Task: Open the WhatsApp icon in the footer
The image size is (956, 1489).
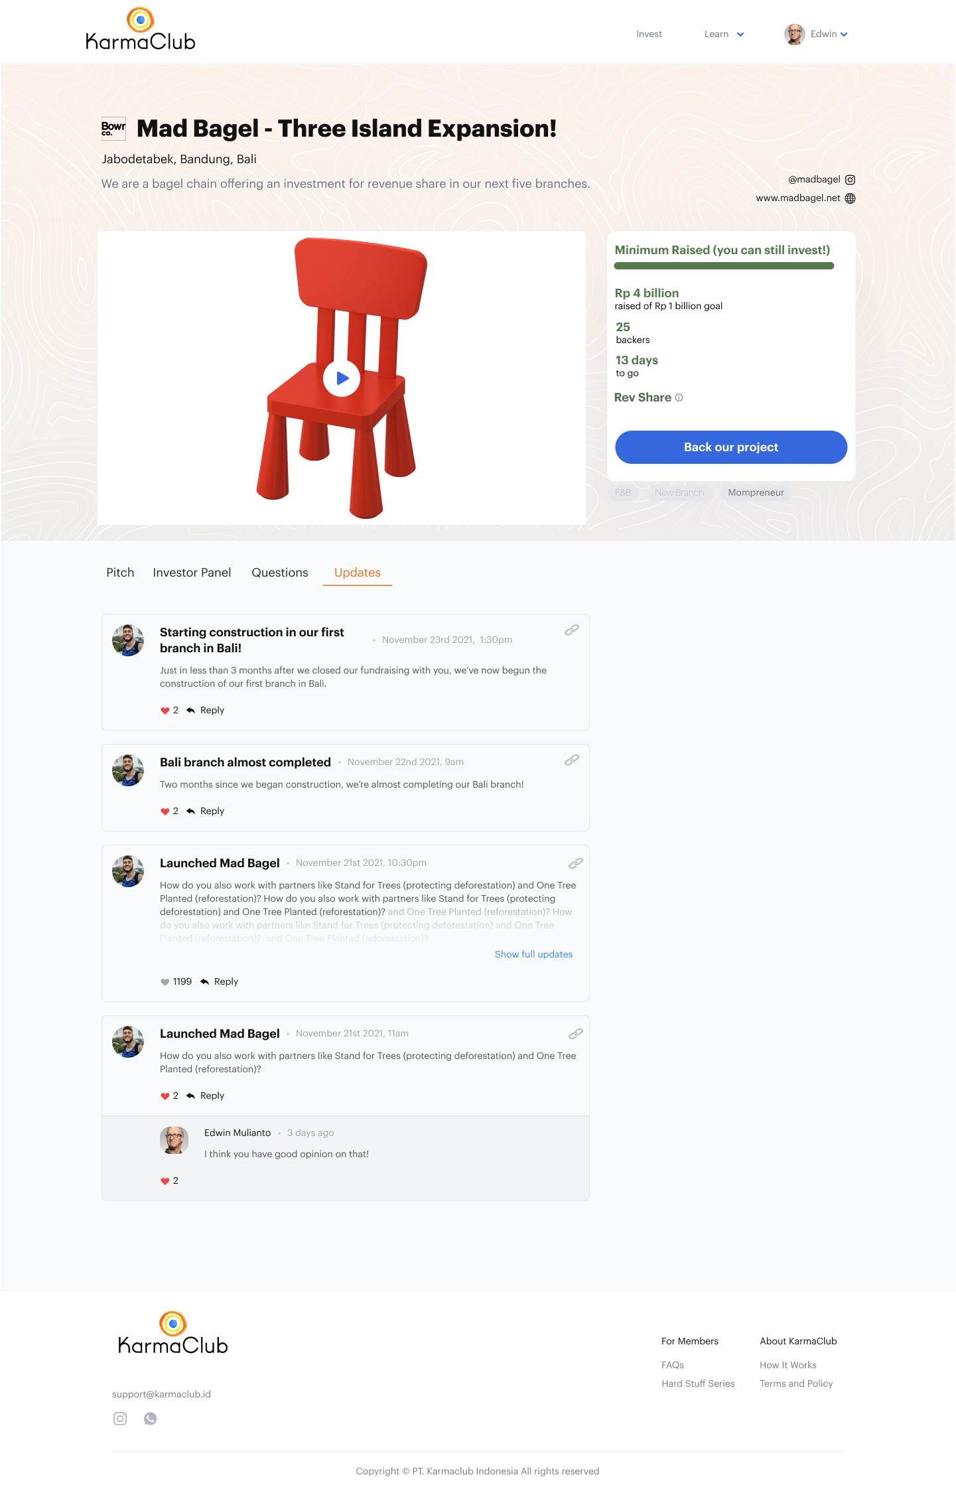Action: point(151,1418)
